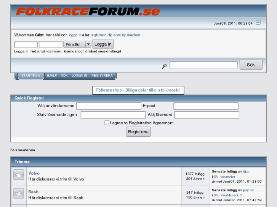Open the HJÄLP menu item
The image size is (277, 207).
point(52,76)
